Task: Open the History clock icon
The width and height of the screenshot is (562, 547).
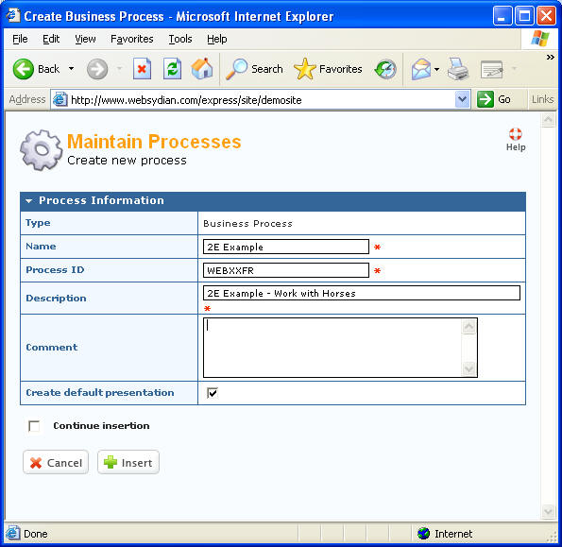Action: 385,69
